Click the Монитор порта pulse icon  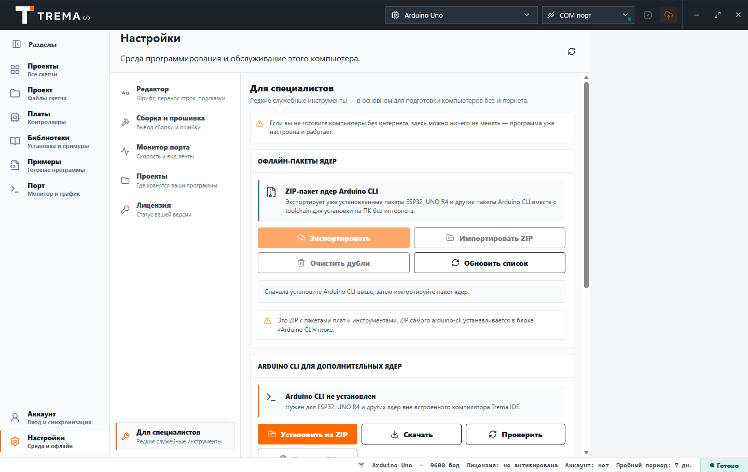coord(125,151)
